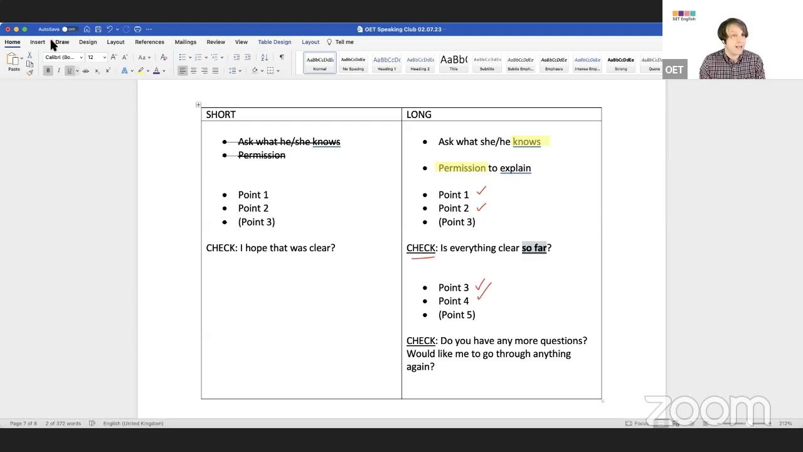
Task: Open the Paste options dropdown arrow
Action: (x=22, y=58)
